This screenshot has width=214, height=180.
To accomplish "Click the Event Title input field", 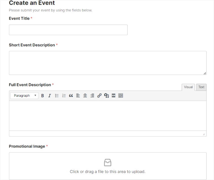I will pos(68,30).
